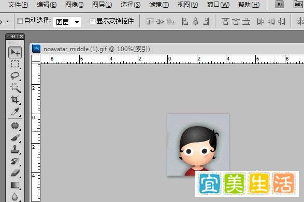Click the Ps icon in document title
Image resolution: width=304 pixels, height=202 pixels.
coord(36,49)
